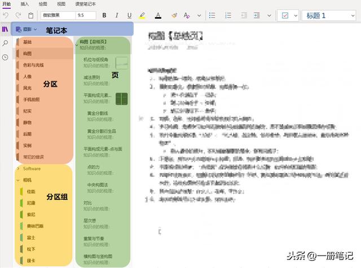Select the 后期 section
The image size is (361, 268).
pos(45,134)
